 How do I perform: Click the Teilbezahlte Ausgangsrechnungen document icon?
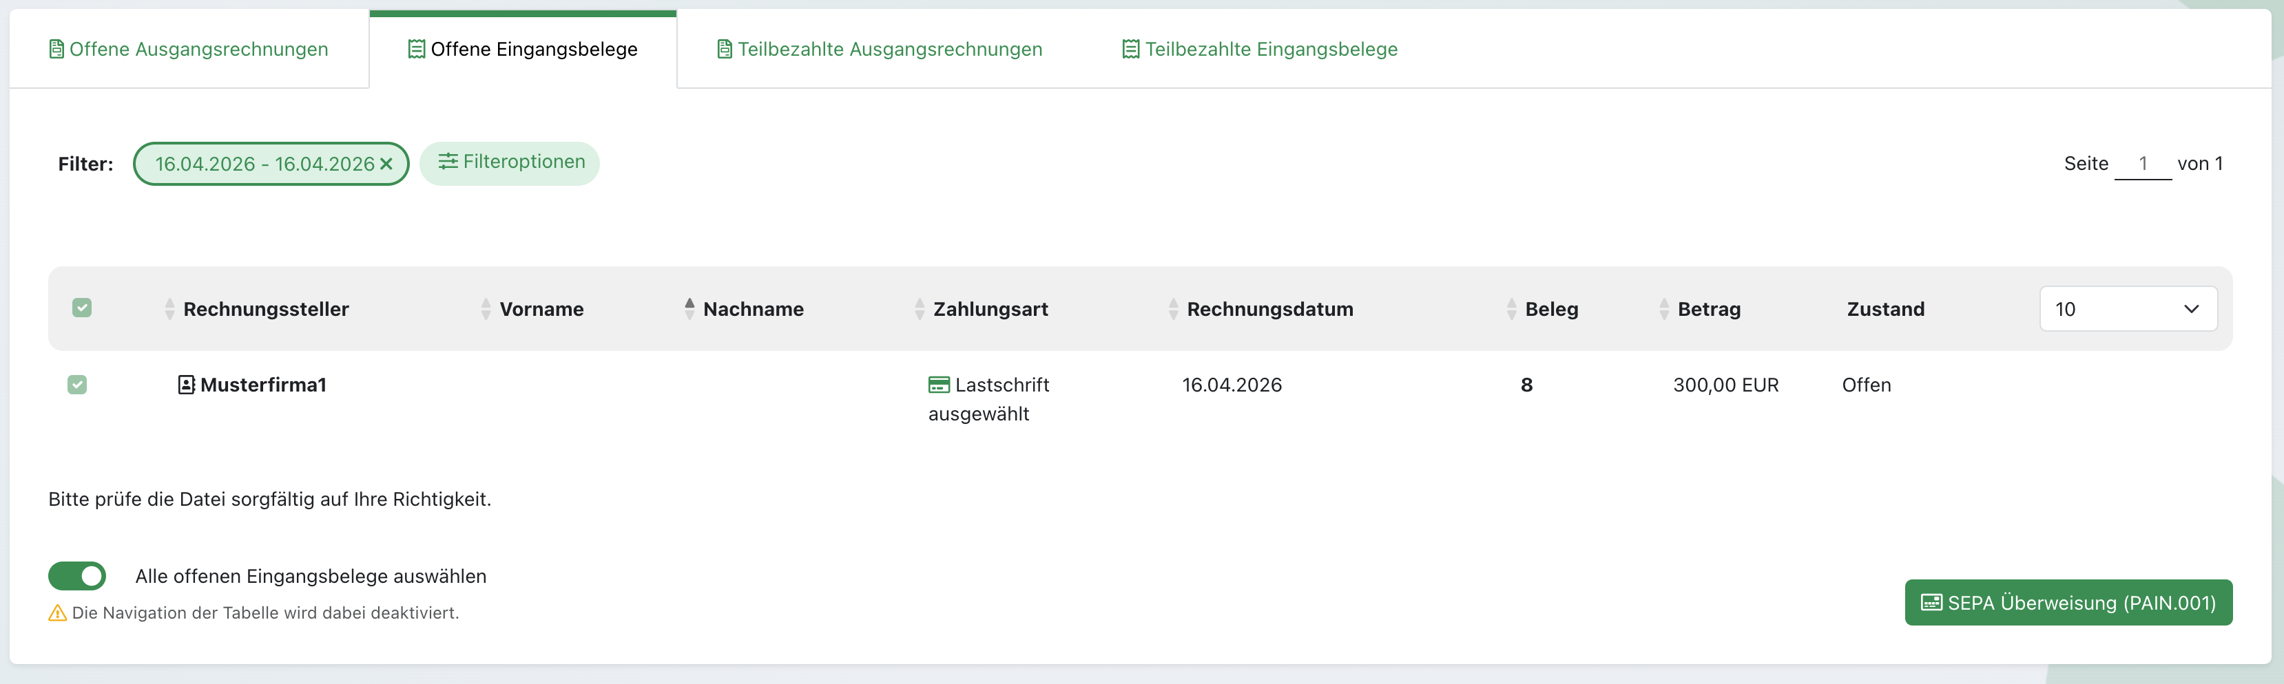pyautogui.click(x=725, y=50)
